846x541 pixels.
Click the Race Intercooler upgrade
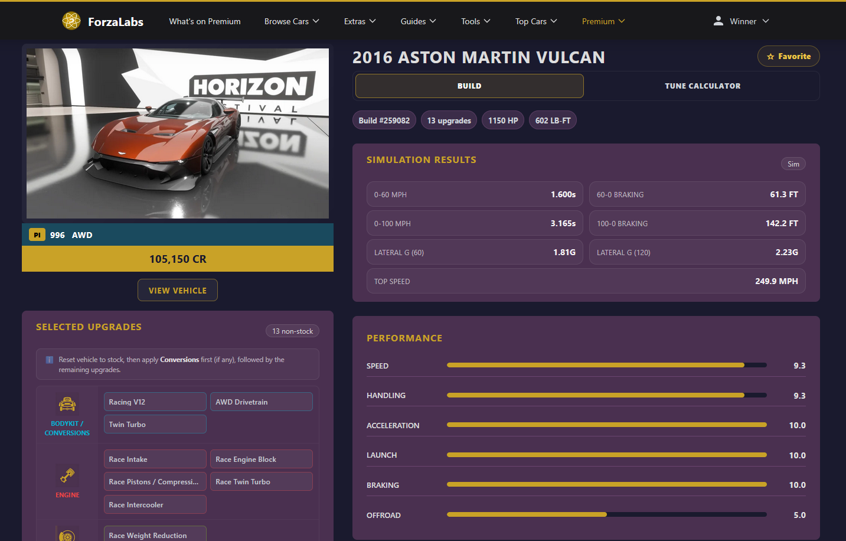click(x=155, y=504)
